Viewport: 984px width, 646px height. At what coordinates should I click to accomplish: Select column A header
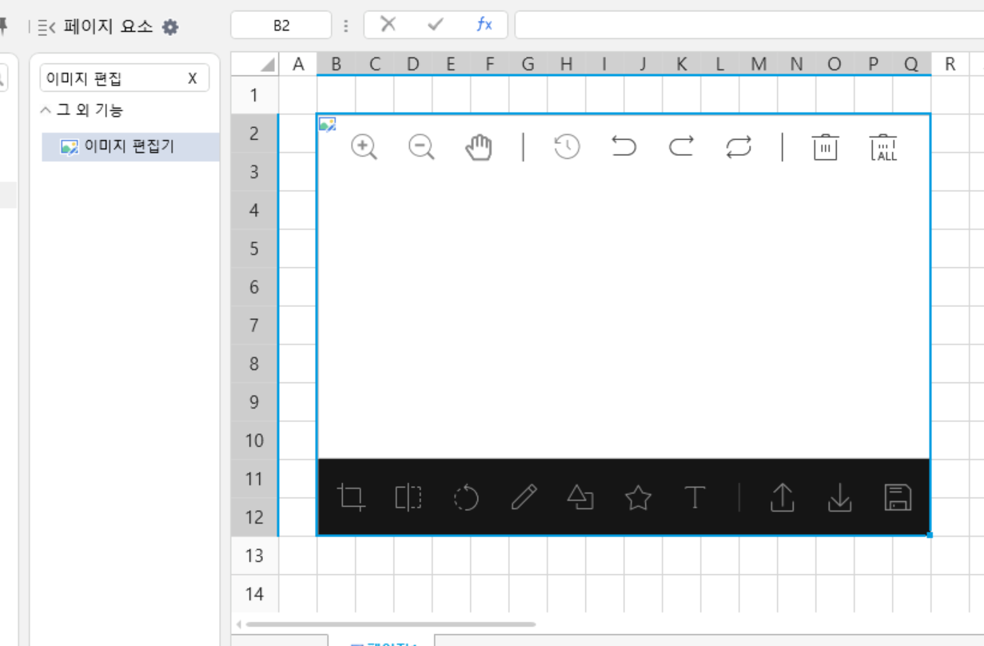pyautogui.click(x=298, y=65)
